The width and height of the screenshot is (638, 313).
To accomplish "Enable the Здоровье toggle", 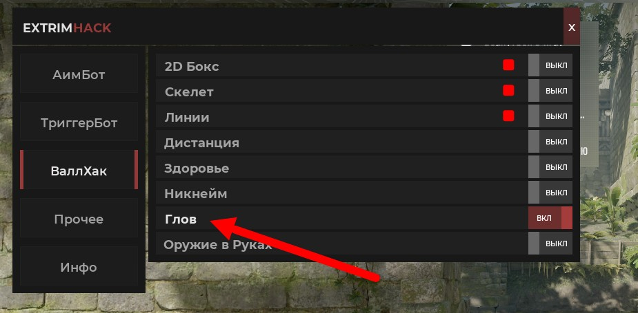I will pos(550,167).
